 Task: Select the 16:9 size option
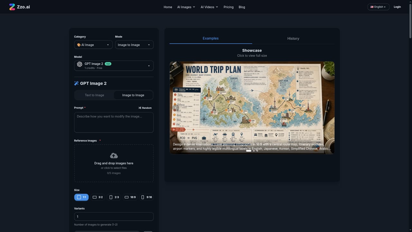[130, 197]
